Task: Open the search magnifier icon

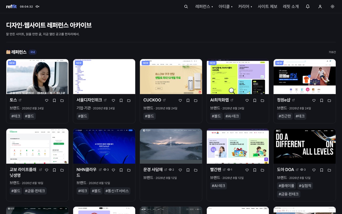Action: [186, 6]
